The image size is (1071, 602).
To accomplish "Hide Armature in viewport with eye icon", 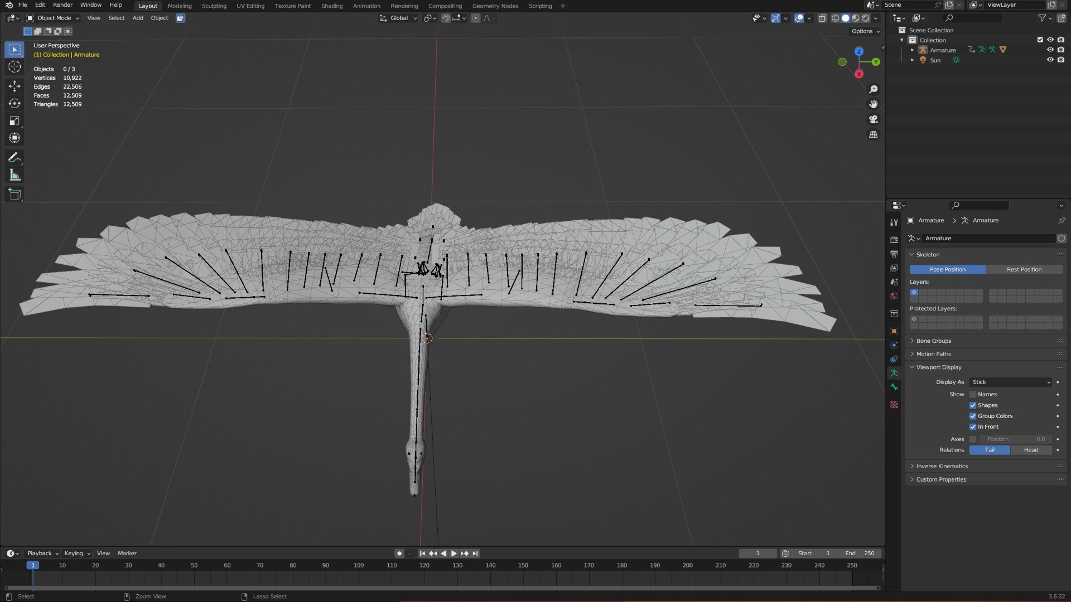I will click(1050, 50).
